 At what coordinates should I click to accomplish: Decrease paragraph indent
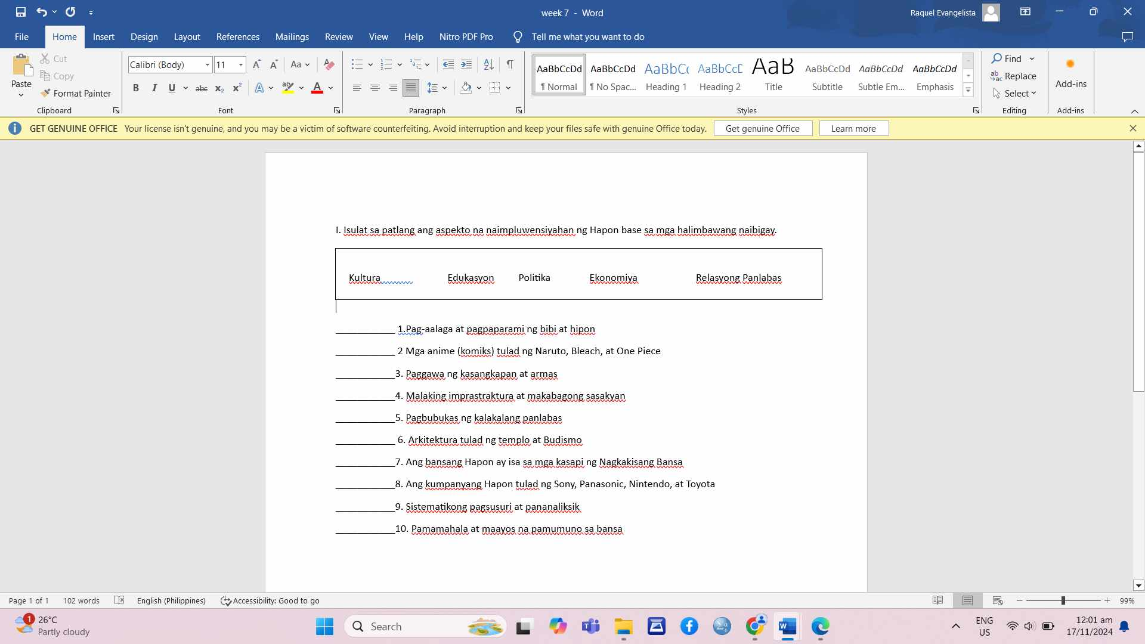[448, 64]
